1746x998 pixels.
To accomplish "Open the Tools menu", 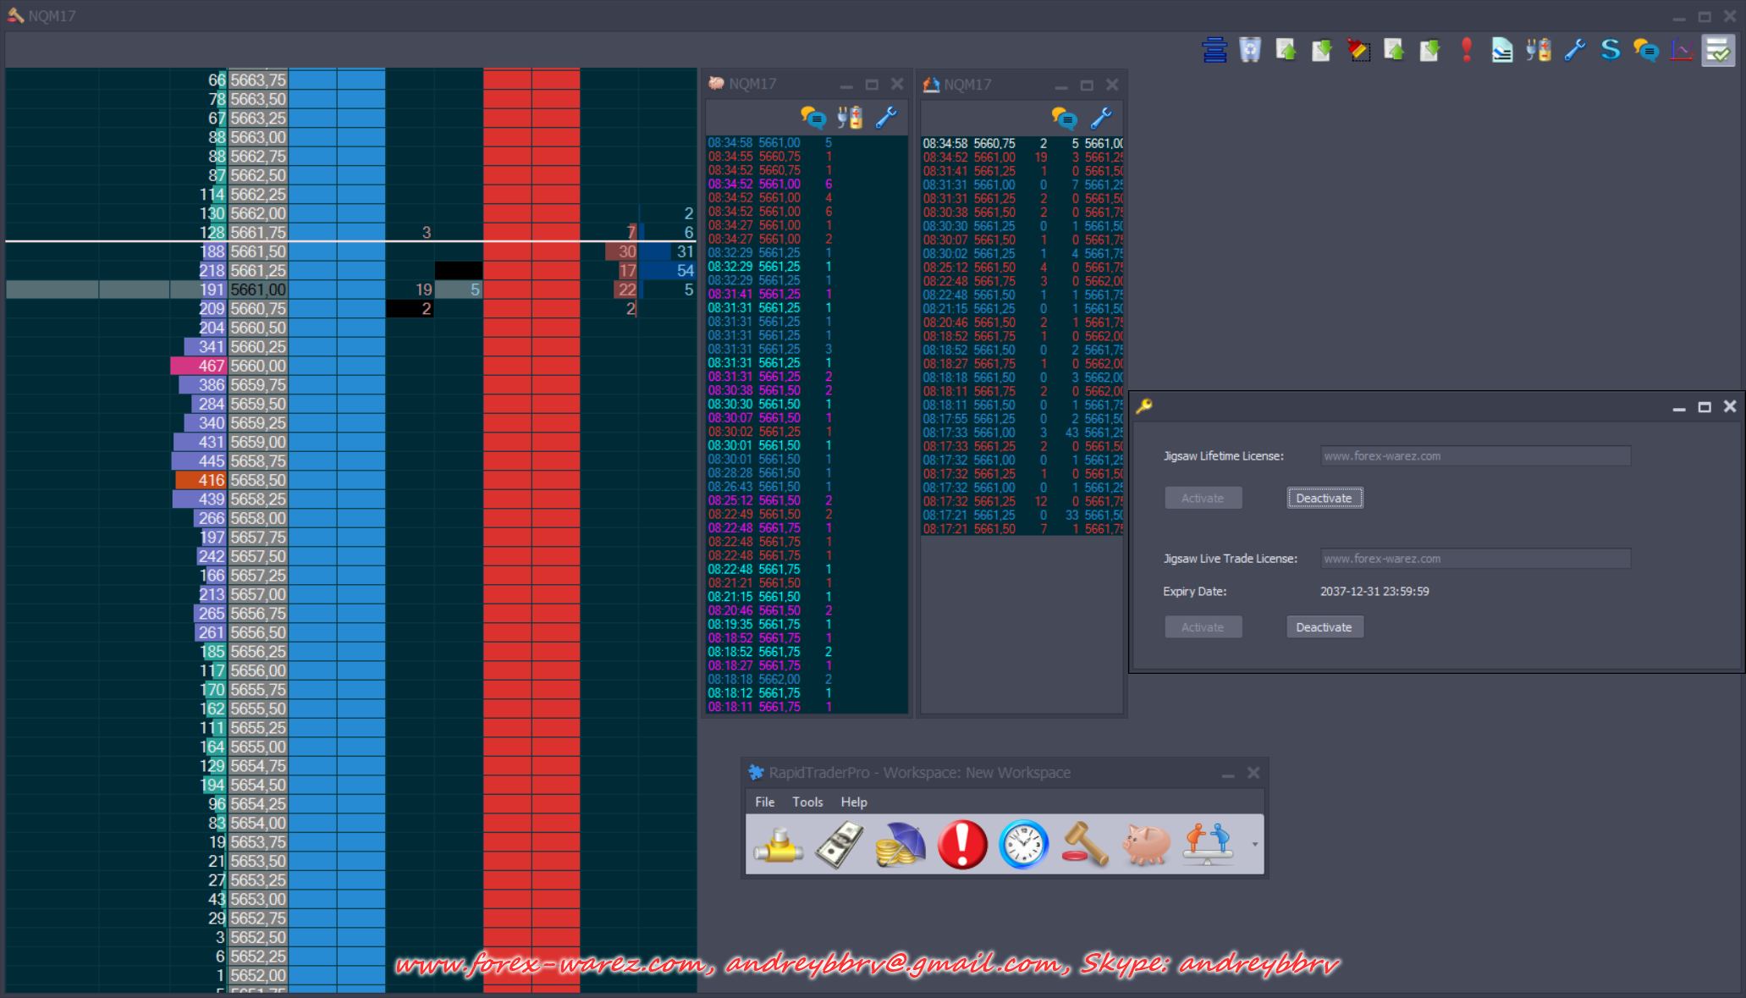I will tap(807, 802).
